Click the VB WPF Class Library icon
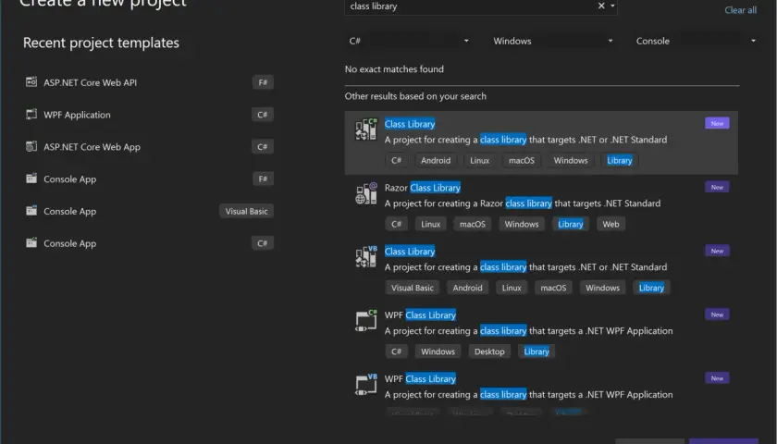Image resolution: width=777 pixels, height=444 pixels. click(x=366, y=384)
